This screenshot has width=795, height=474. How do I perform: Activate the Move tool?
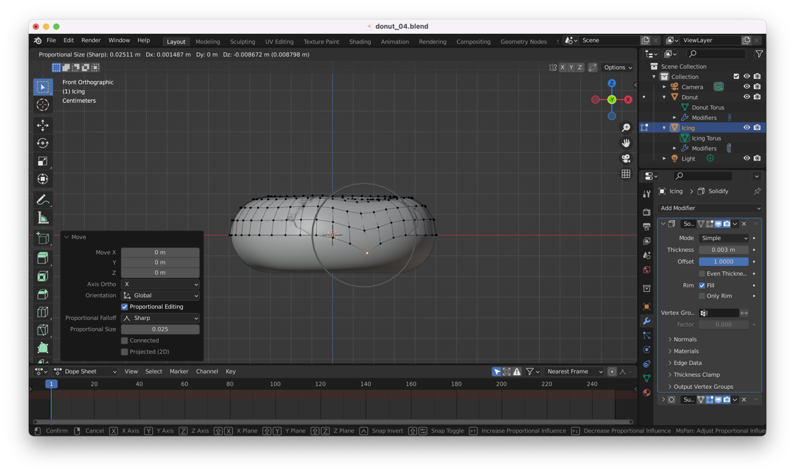click(43, 125)
